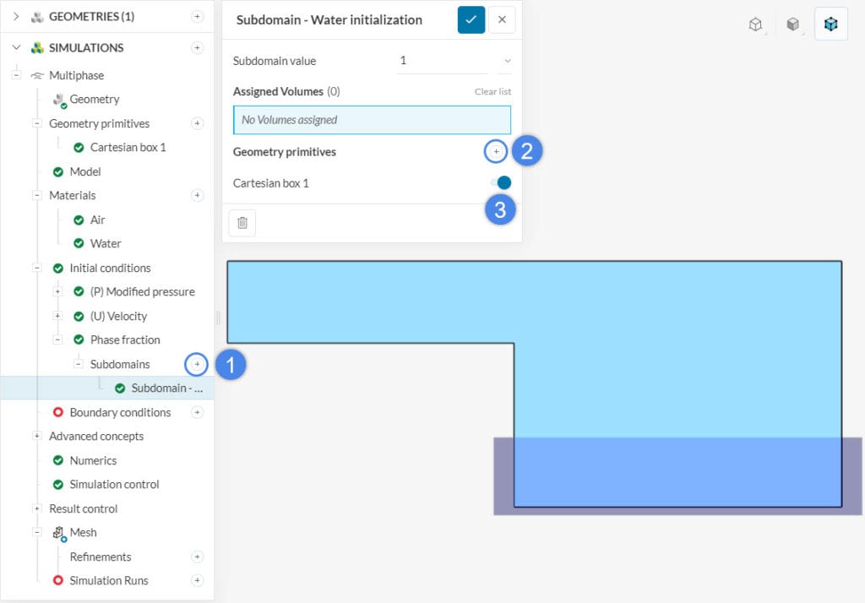Toggle Cartesian box 1 assignment switch
Screen dimensions: 865x603
(501, 182)
